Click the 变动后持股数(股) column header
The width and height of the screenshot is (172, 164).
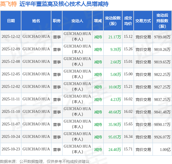pyautogui.click(x=162, y=21)
